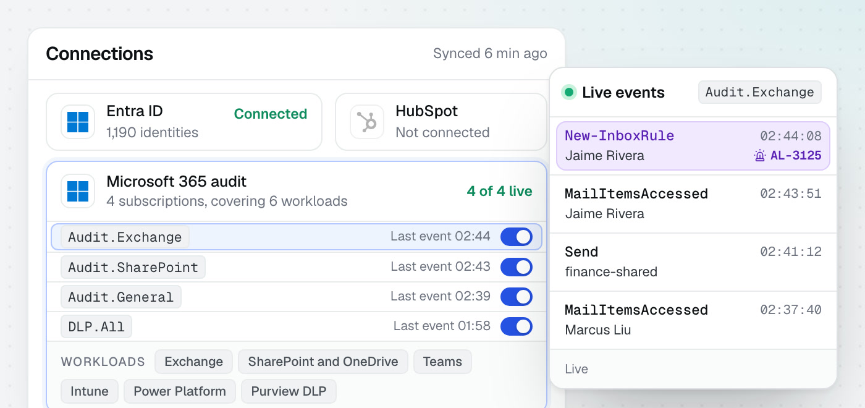Click the 02:37:40 event timestamp
The image size is (865, 408).
(791, 310)
